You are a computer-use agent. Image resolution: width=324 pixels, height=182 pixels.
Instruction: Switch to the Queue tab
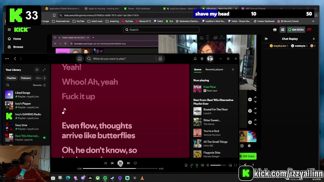198,70
